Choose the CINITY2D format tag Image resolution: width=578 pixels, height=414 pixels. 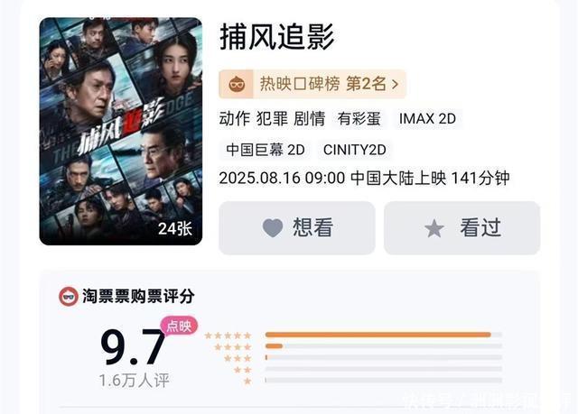click(x=354, y=150)
